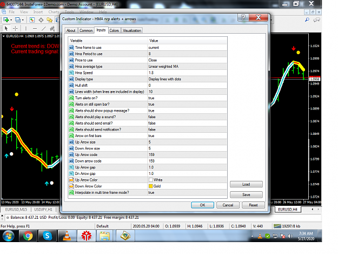This screenshot has height=254, width=338.
Task: Edit the 'Hma Period to use' value 8
Action: click(x=187, y=54)
